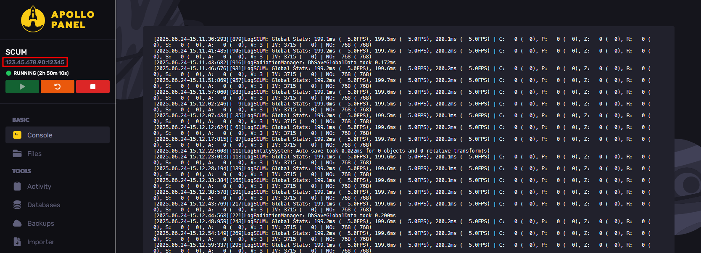Click the log timestamp 2025.06.24-15.12.48:959
The height and width of the screenshot is (253, 701).
pyautogui.click(x=192, y=221)
